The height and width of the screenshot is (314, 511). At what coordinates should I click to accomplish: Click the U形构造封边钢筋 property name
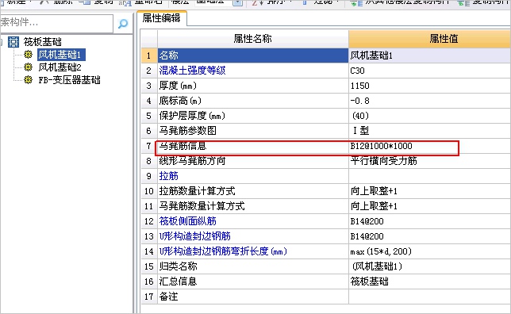[195, 236]
